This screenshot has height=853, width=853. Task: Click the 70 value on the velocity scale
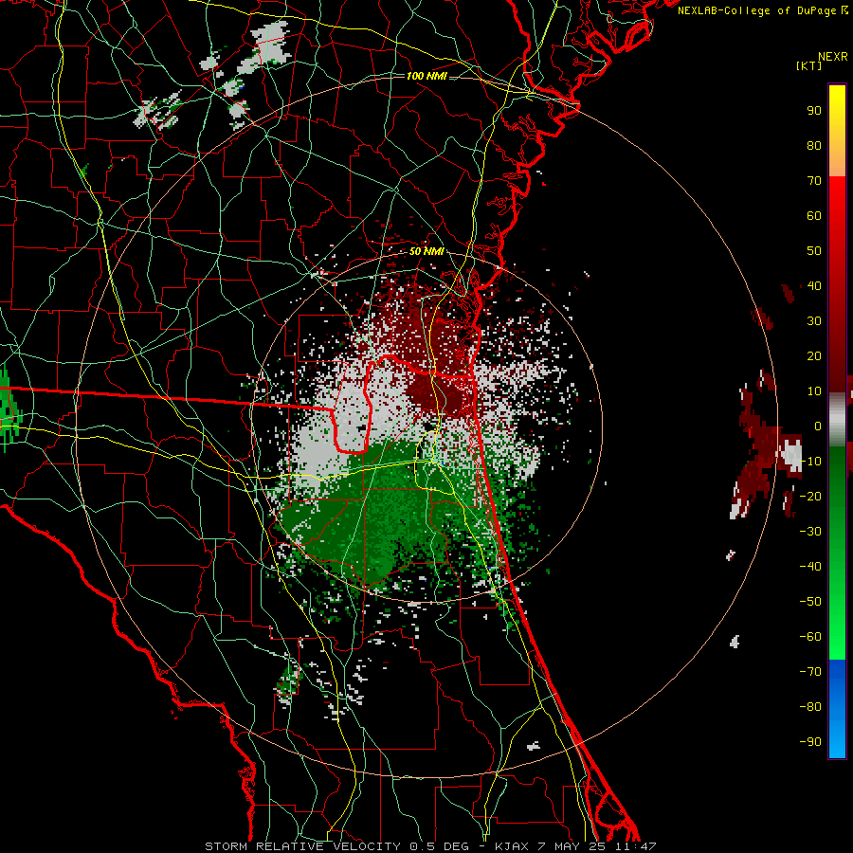(814, 181)
